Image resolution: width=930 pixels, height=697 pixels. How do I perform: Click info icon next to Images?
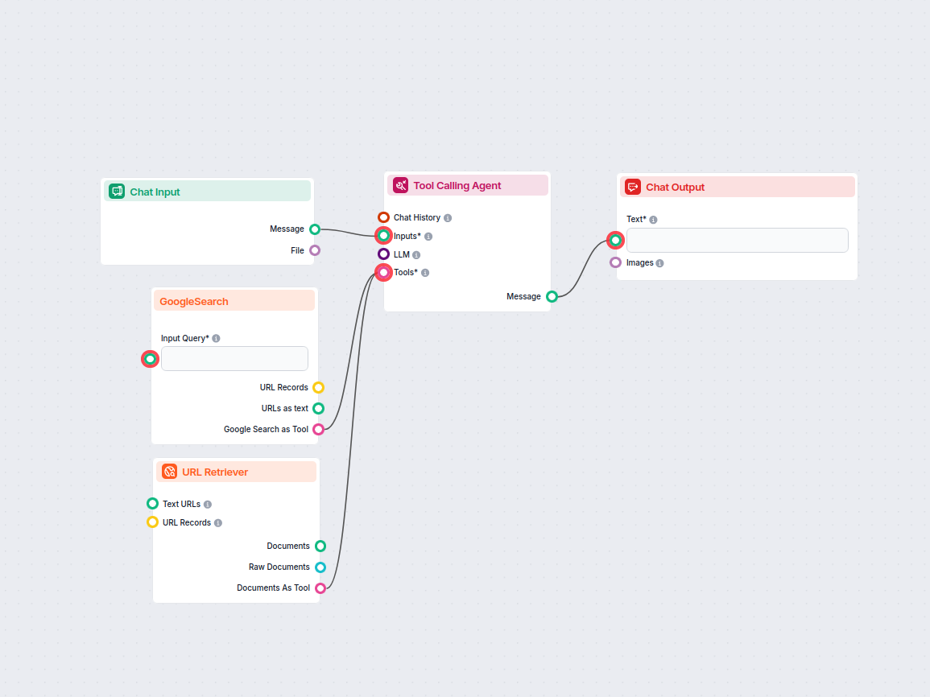click(x=659, y=263)
